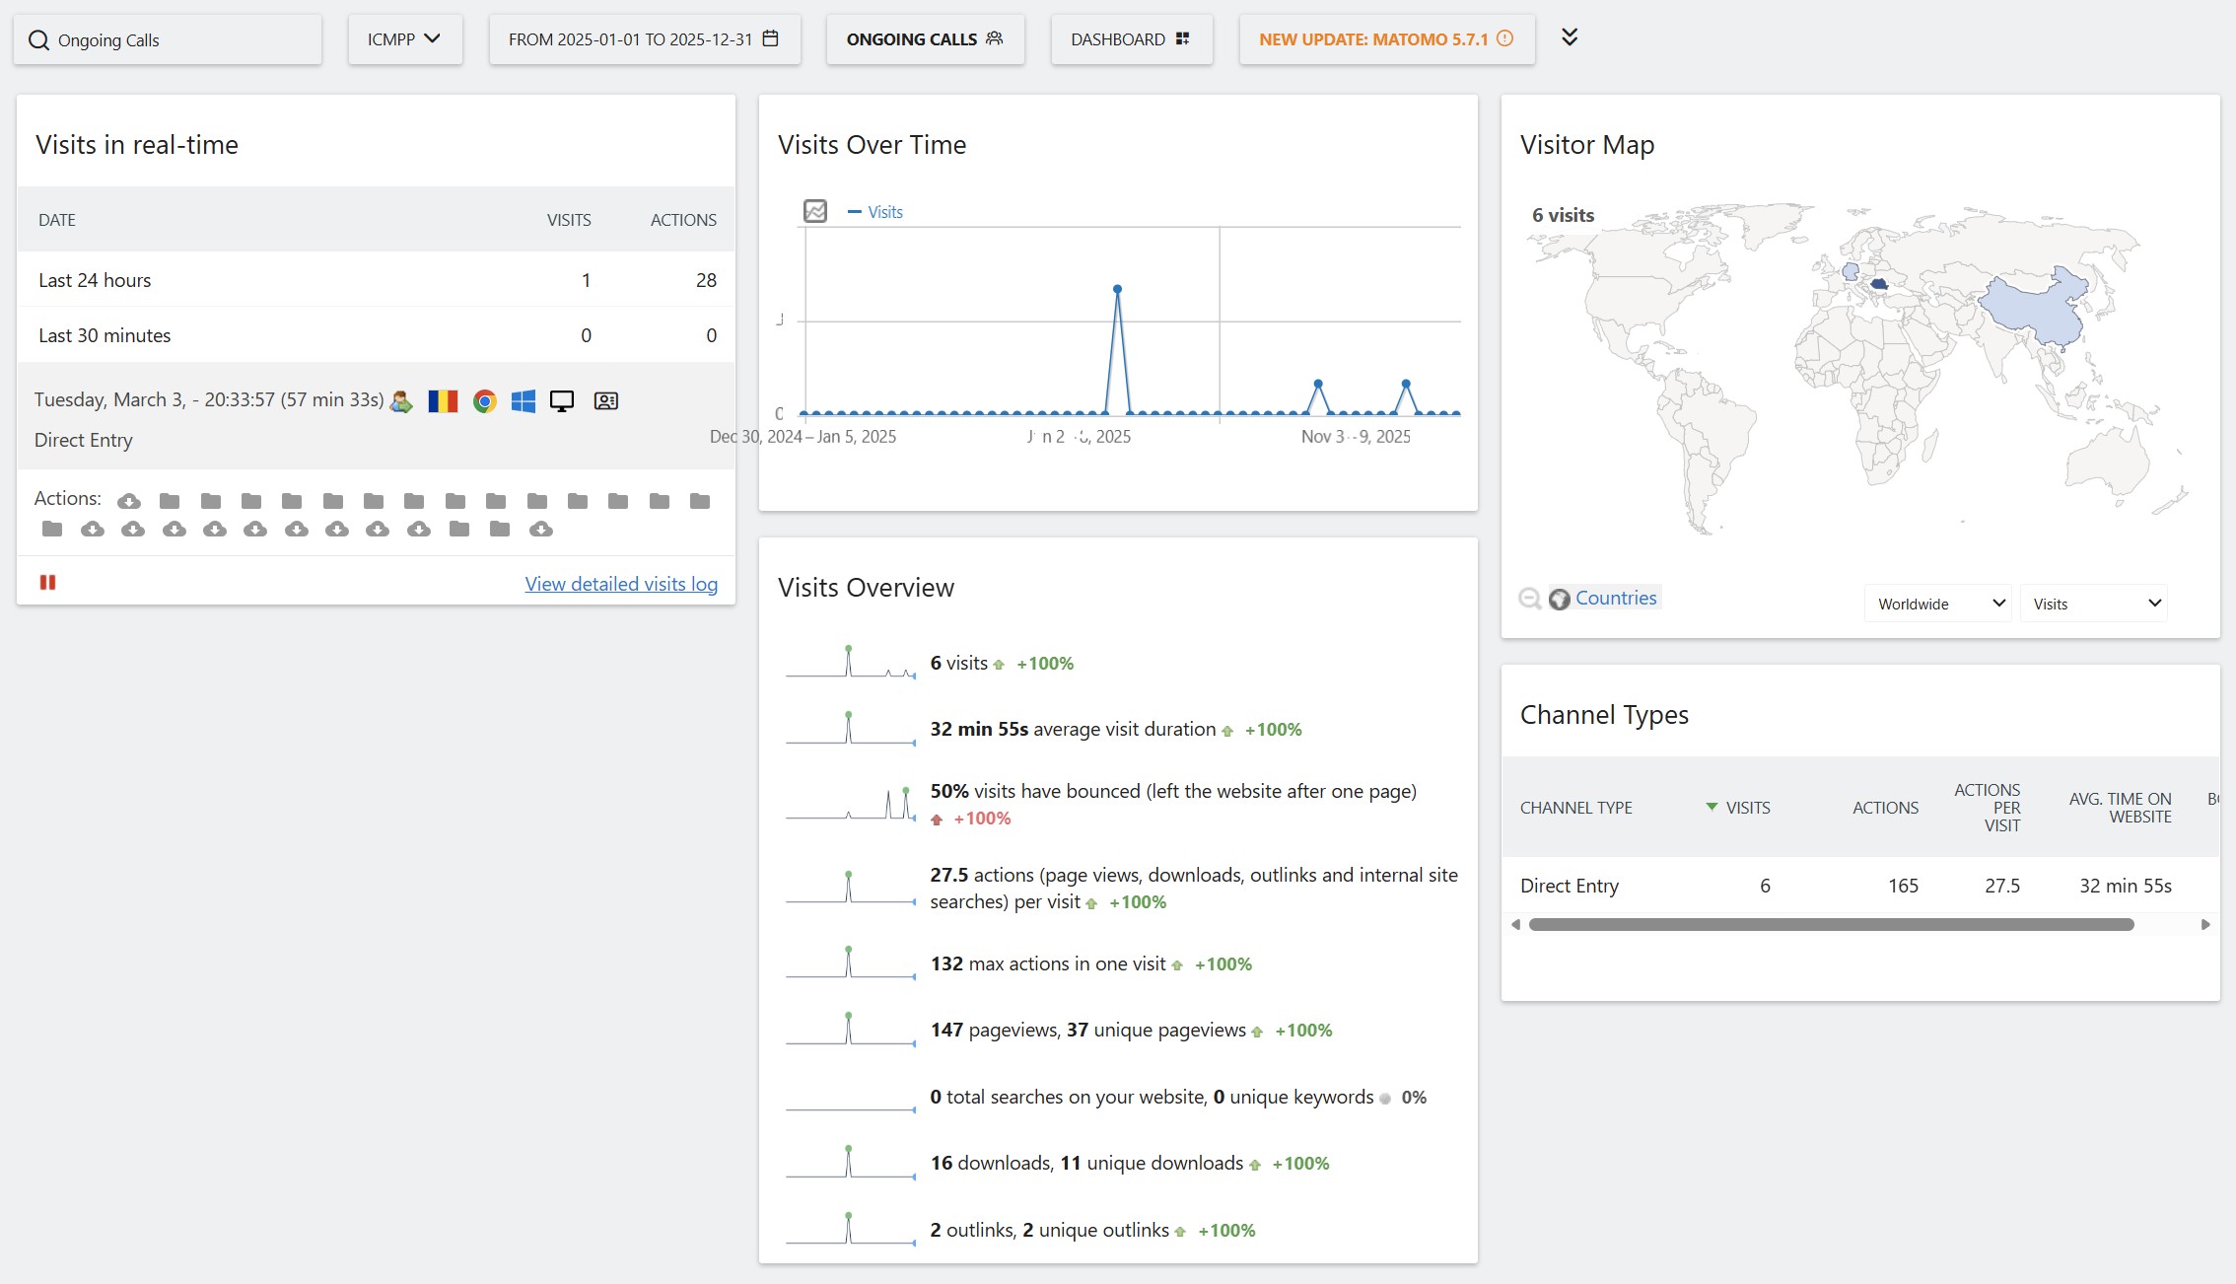The height and width of the screenshot is (1284, 2236).
Task: Click the Chrome browser icon
Action: 484,401
